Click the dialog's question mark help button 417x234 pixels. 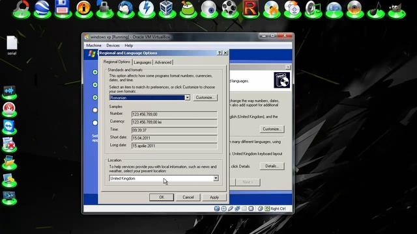[220, 53]
